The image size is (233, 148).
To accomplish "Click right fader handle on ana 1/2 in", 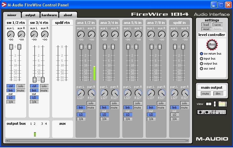I will [90, 47].
